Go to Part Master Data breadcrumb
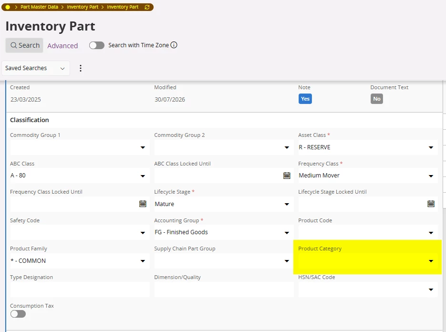This screenshot has width=446, height=332. 39,7
